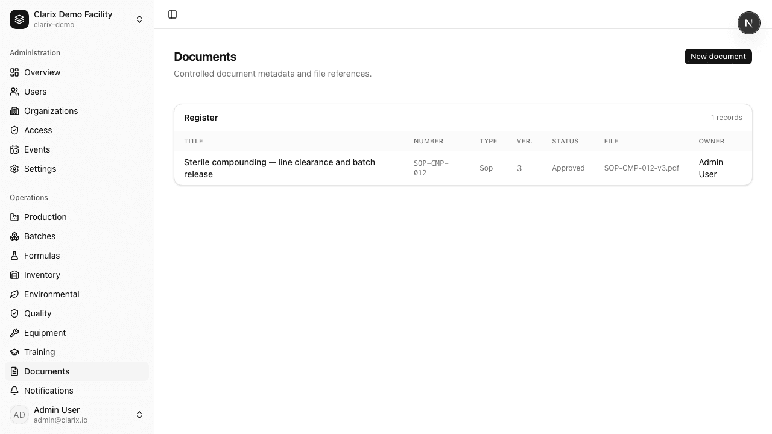
Task: Select the Documents sidebar item
Action: coord(77,371)
